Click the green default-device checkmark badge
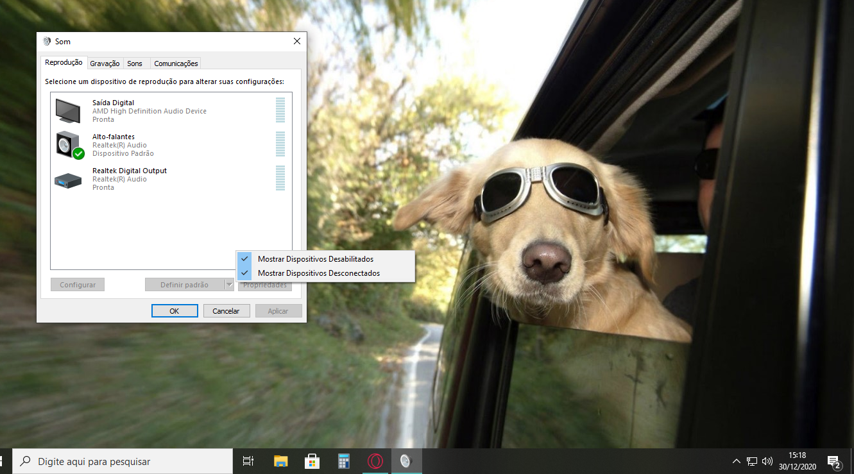Screen dimensions: 854x474 [78, 153]
